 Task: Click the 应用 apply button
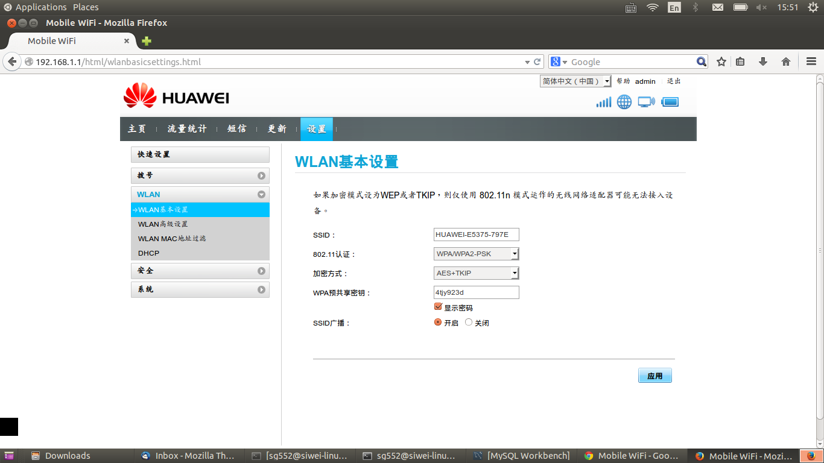[654, 375]
